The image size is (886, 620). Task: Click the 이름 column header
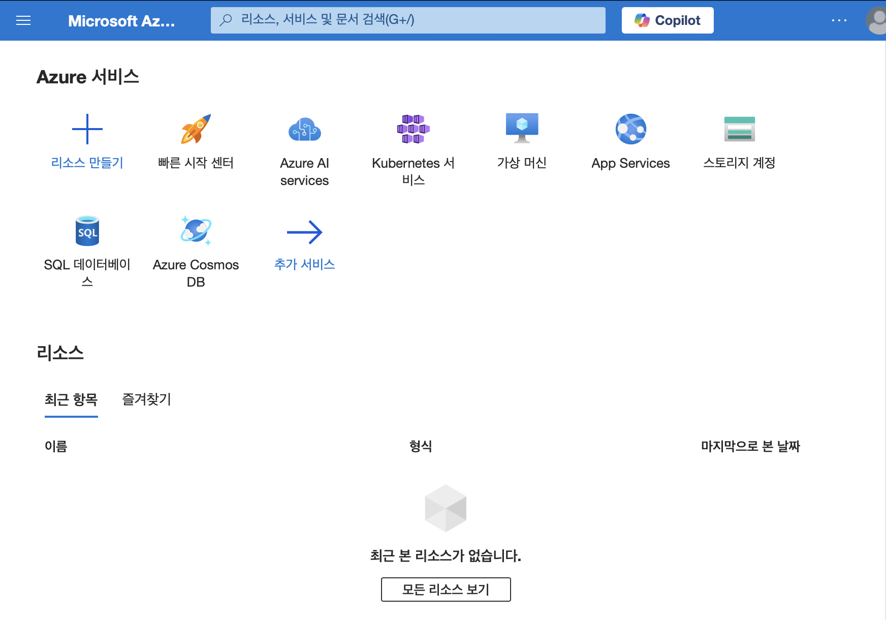coord(56,446)
